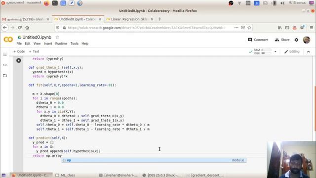Collapse the Colab header chevron
Viewport: 316px width, 178px height.
coord(308,51)
